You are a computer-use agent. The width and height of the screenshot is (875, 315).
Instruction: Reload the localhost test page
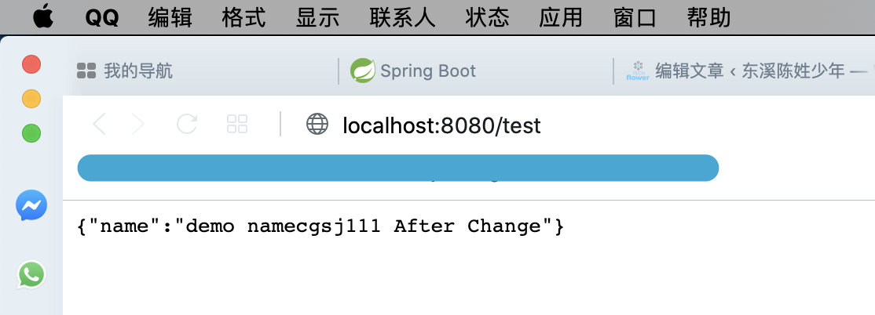(x=187, y=124)
